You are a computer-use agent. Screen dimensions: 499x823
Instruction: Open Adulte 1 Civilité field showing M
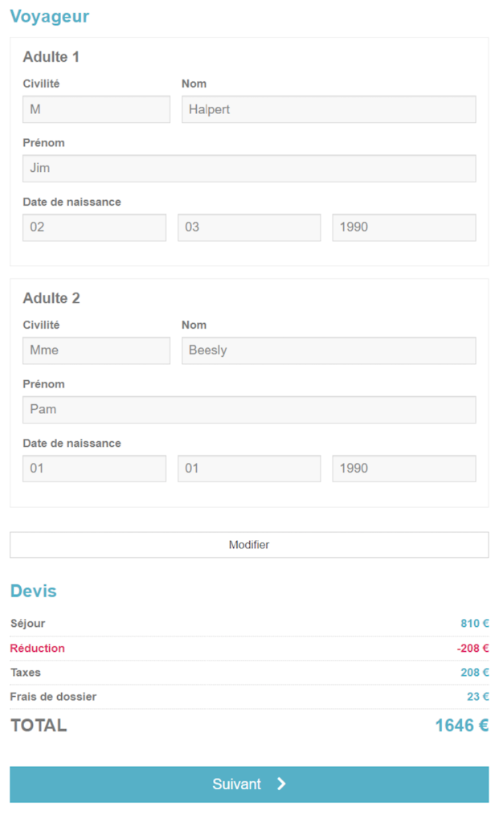[x=96, y=109]
